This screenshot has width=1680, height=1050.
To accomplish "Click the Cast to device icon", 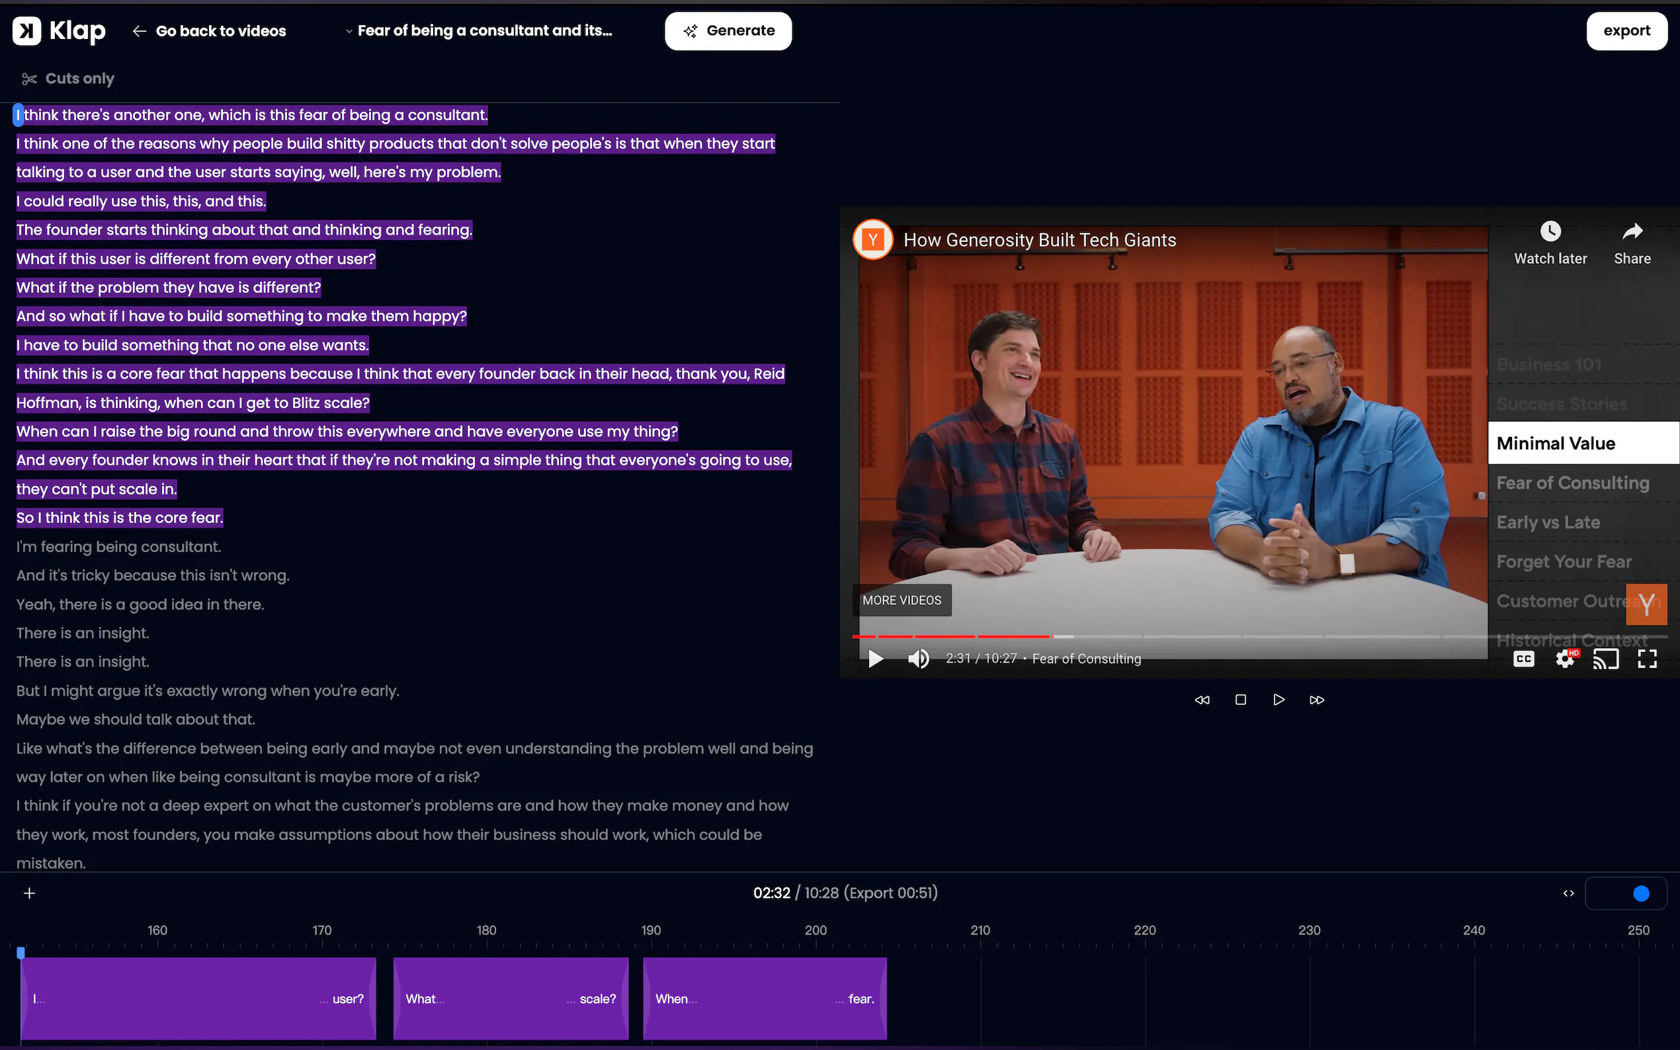I will coord(1605,659).
